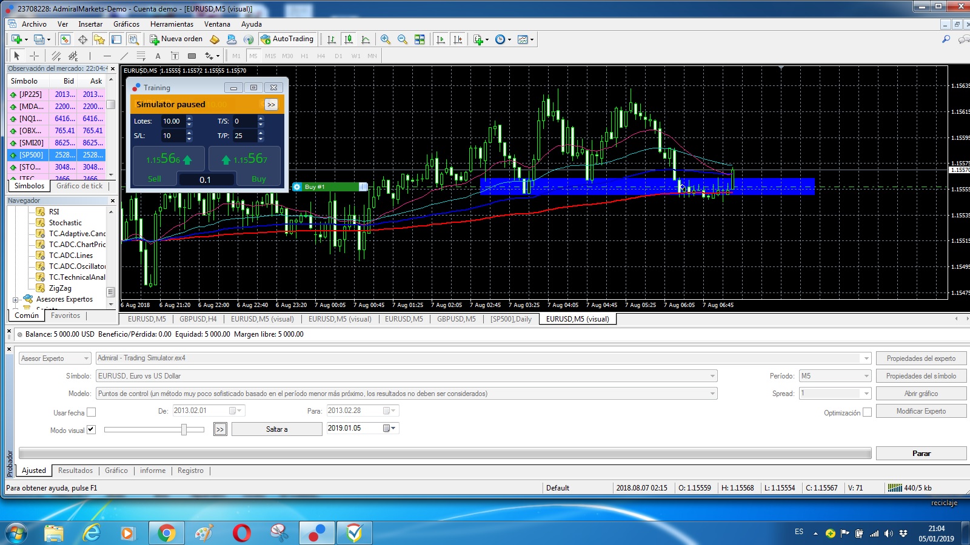Open the Período dropdown
This screenshot has height=545, width=970.
[x=835, y=376]
